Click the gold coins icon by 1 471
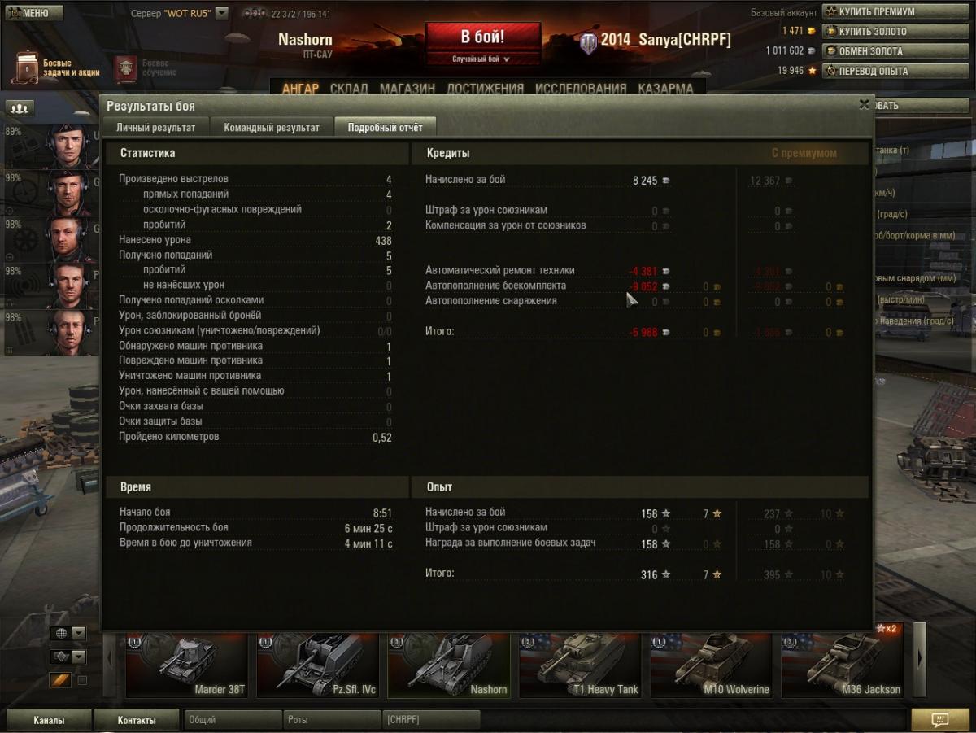This screenshot has width=976, height=733. click(x=810, y=31)
